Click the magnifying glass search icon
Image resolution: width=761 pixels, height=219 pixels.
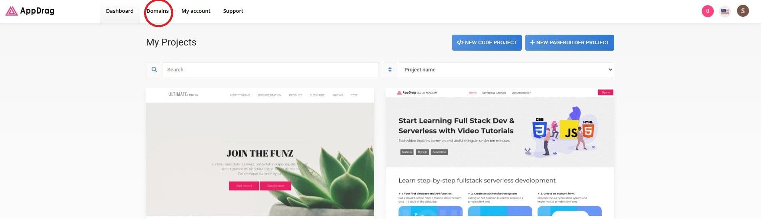pyautogui.click(x=154, y=70)
